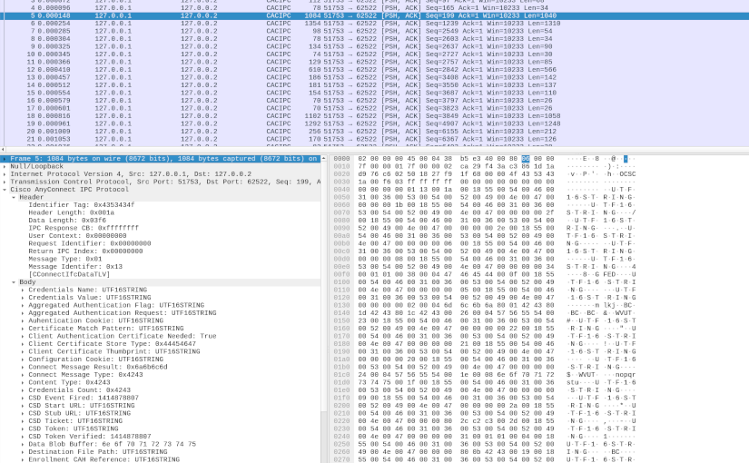Expand Internet Protocol Version 4 node

click(5, 174)
